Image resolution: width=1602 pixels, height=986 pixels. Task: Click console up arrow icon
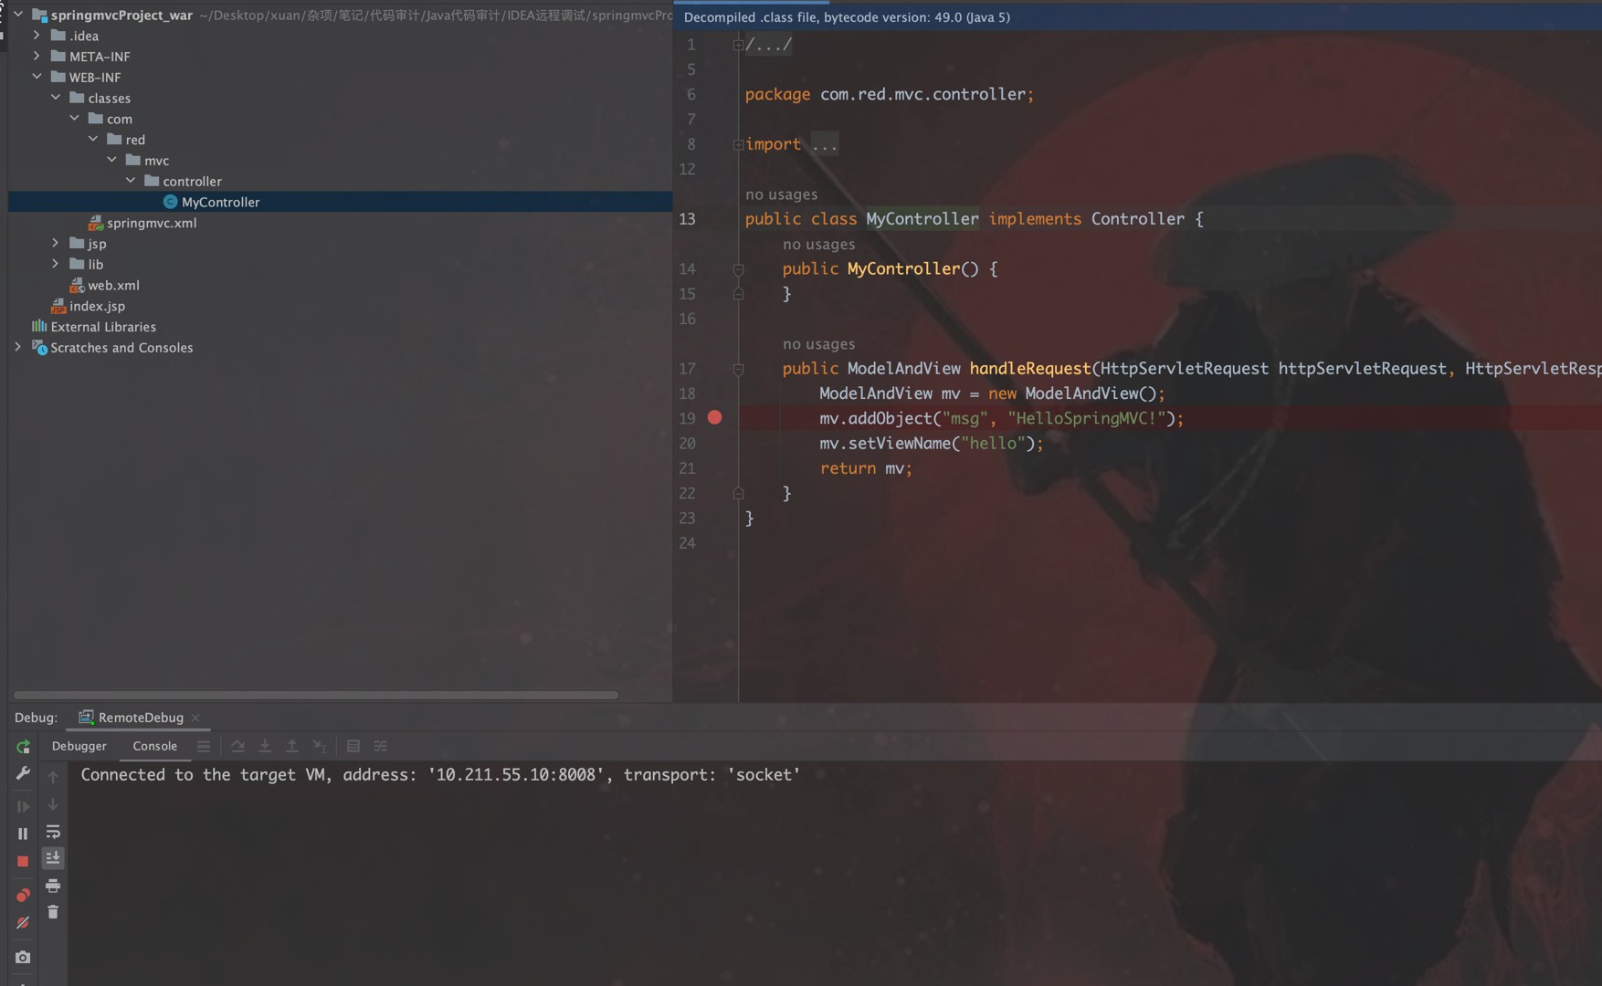click(53, 777)
